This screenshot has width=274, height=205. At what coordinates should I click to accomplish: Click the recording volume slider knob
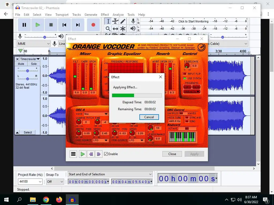(45, 37)
